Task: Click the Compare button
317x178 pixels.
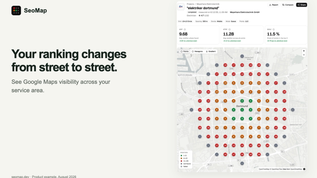Action: [x=288, y=5]
